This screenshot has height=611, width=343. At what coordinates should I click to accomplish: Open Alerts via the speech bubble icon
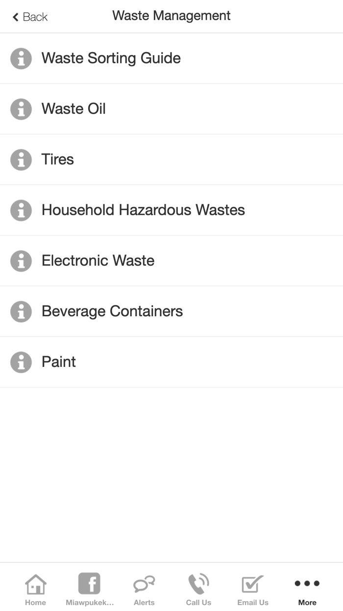coord(144,584)
